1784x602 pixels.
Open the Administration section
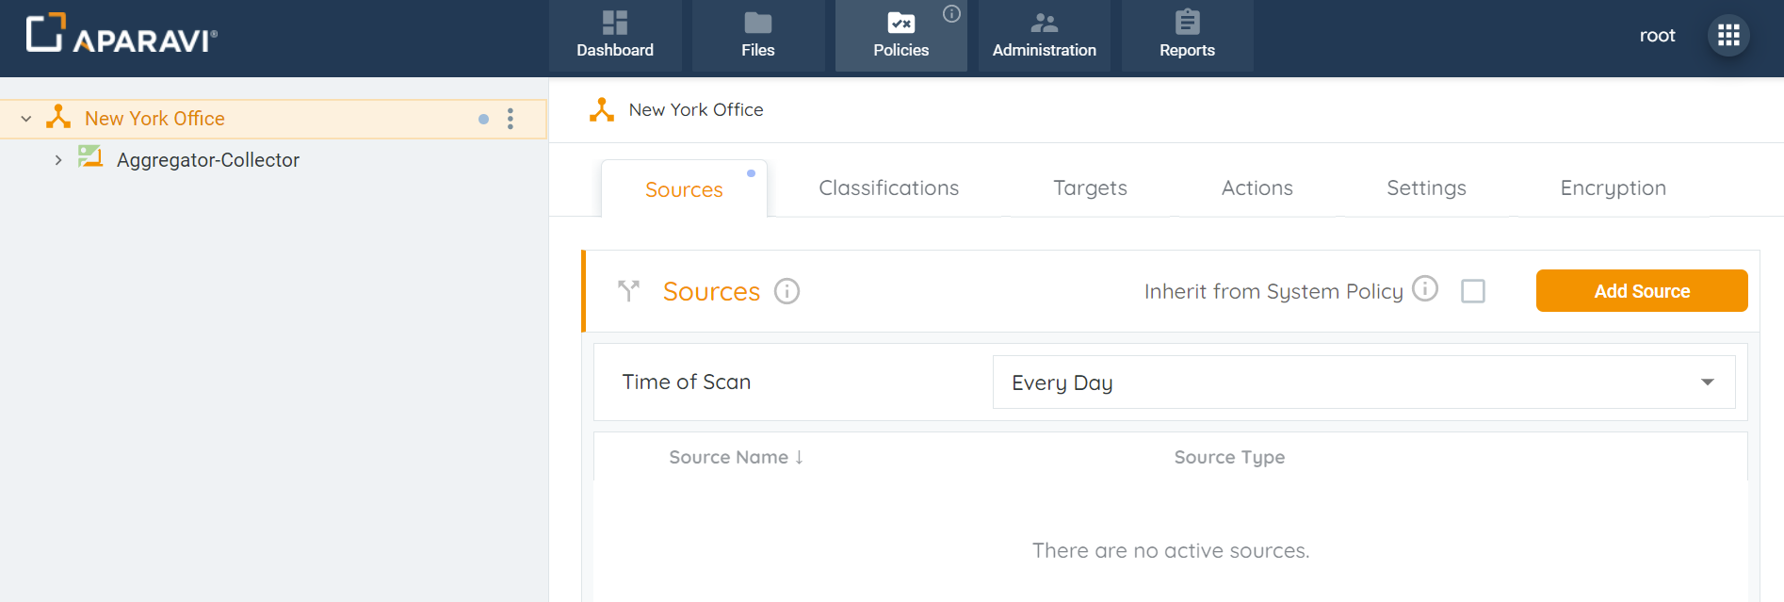[1044, 36]
